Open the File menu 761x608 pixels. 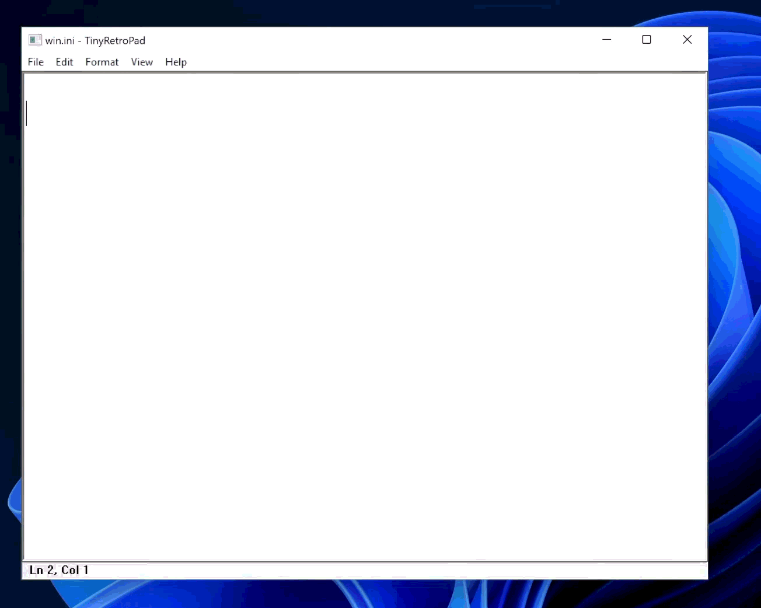pos(36,62)
